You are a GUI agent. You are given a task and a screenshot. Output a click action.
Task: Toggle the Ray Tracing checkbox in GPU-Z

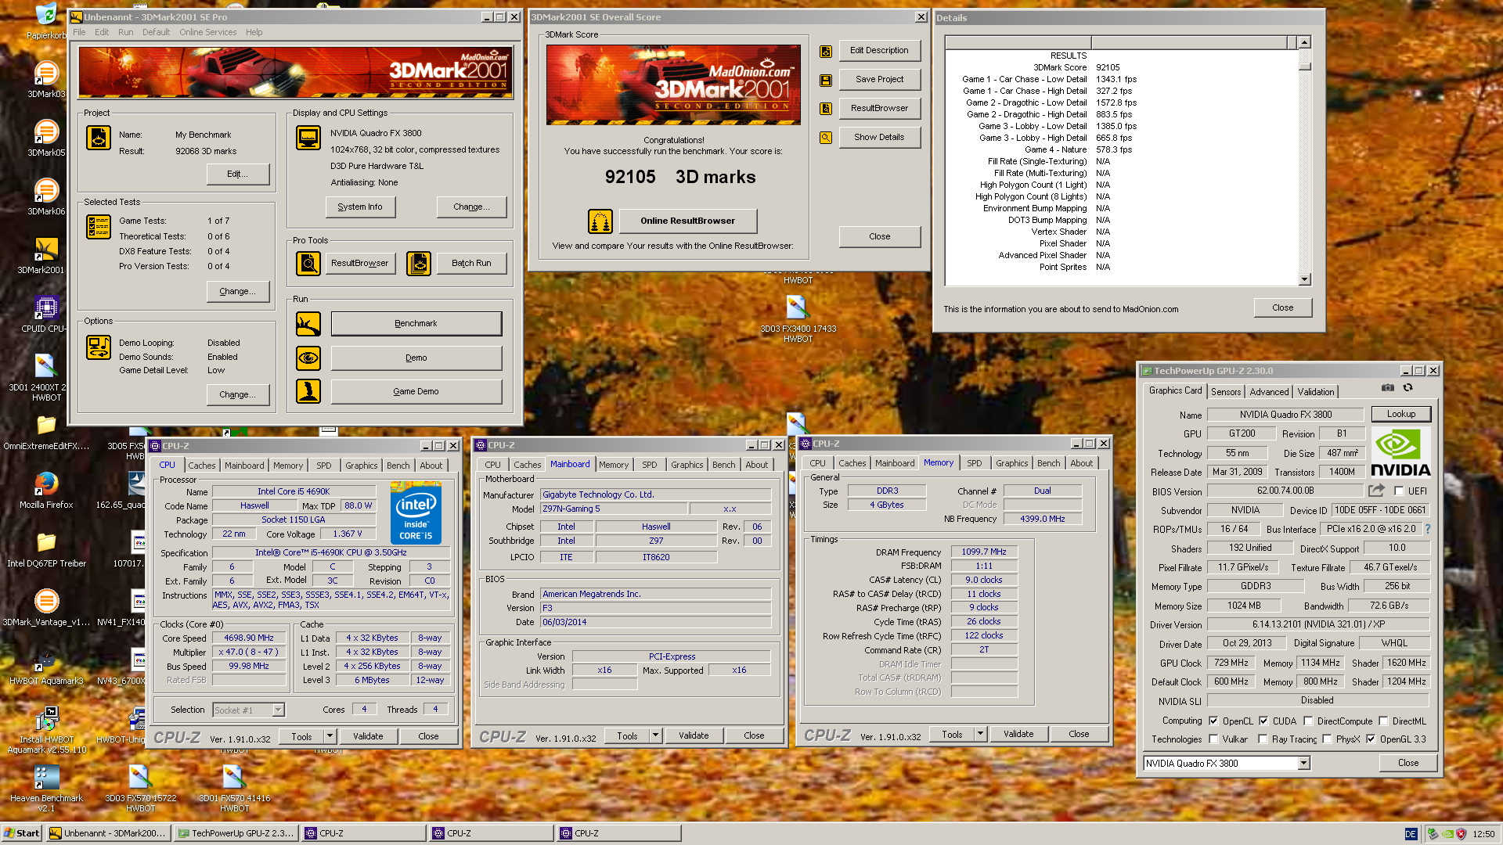click(x=1263, y=739)
